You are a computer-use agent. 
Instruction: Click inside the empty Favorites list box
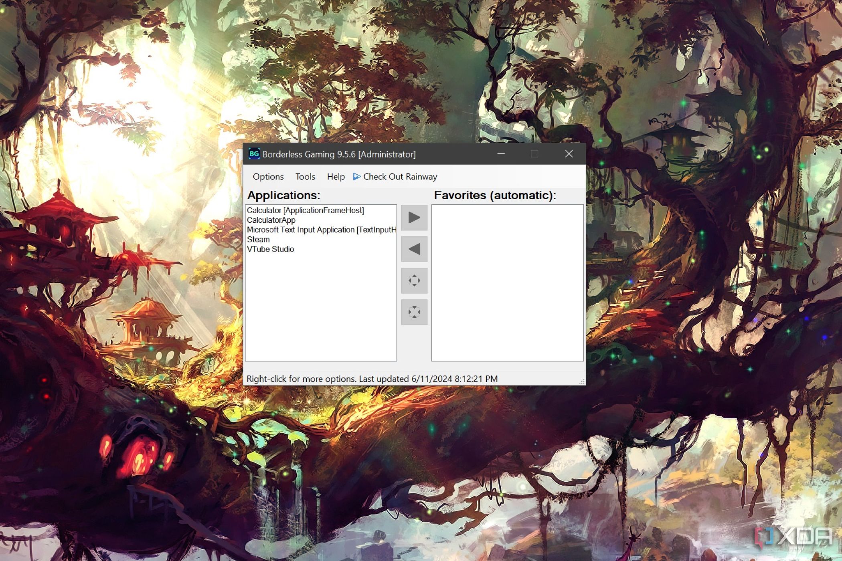click(x=507, y=283)
